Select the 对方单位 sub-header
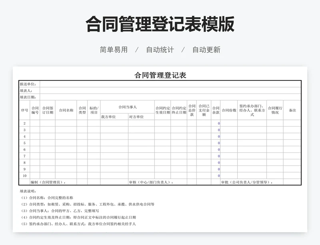This screenshot has height=245, width=320. pyautogui.click(x=142, y=117)
